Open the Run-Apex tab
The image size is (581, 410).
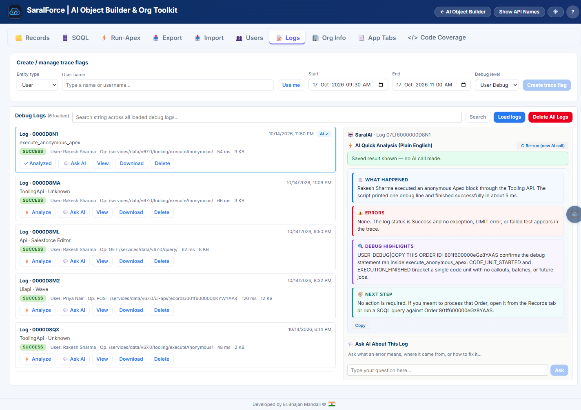[x=121, y=38]
